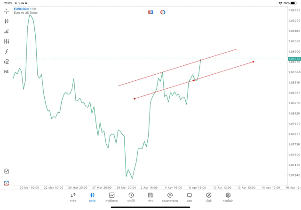Switch to the ราคา (Quotes) tab
This screenshot has height=210, width=301.
73,197
